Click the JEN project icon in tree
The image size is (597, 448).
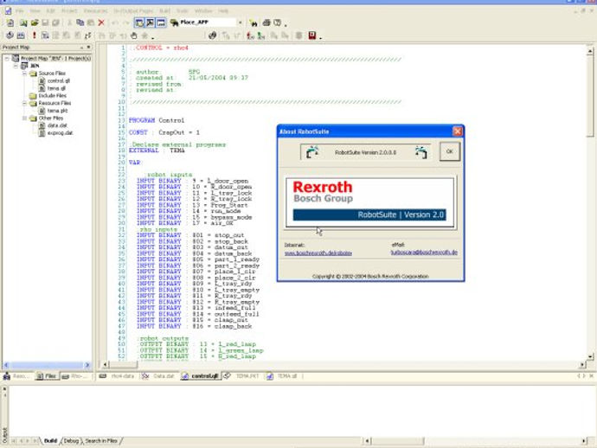pyautogui.click(x=24, y=66)
